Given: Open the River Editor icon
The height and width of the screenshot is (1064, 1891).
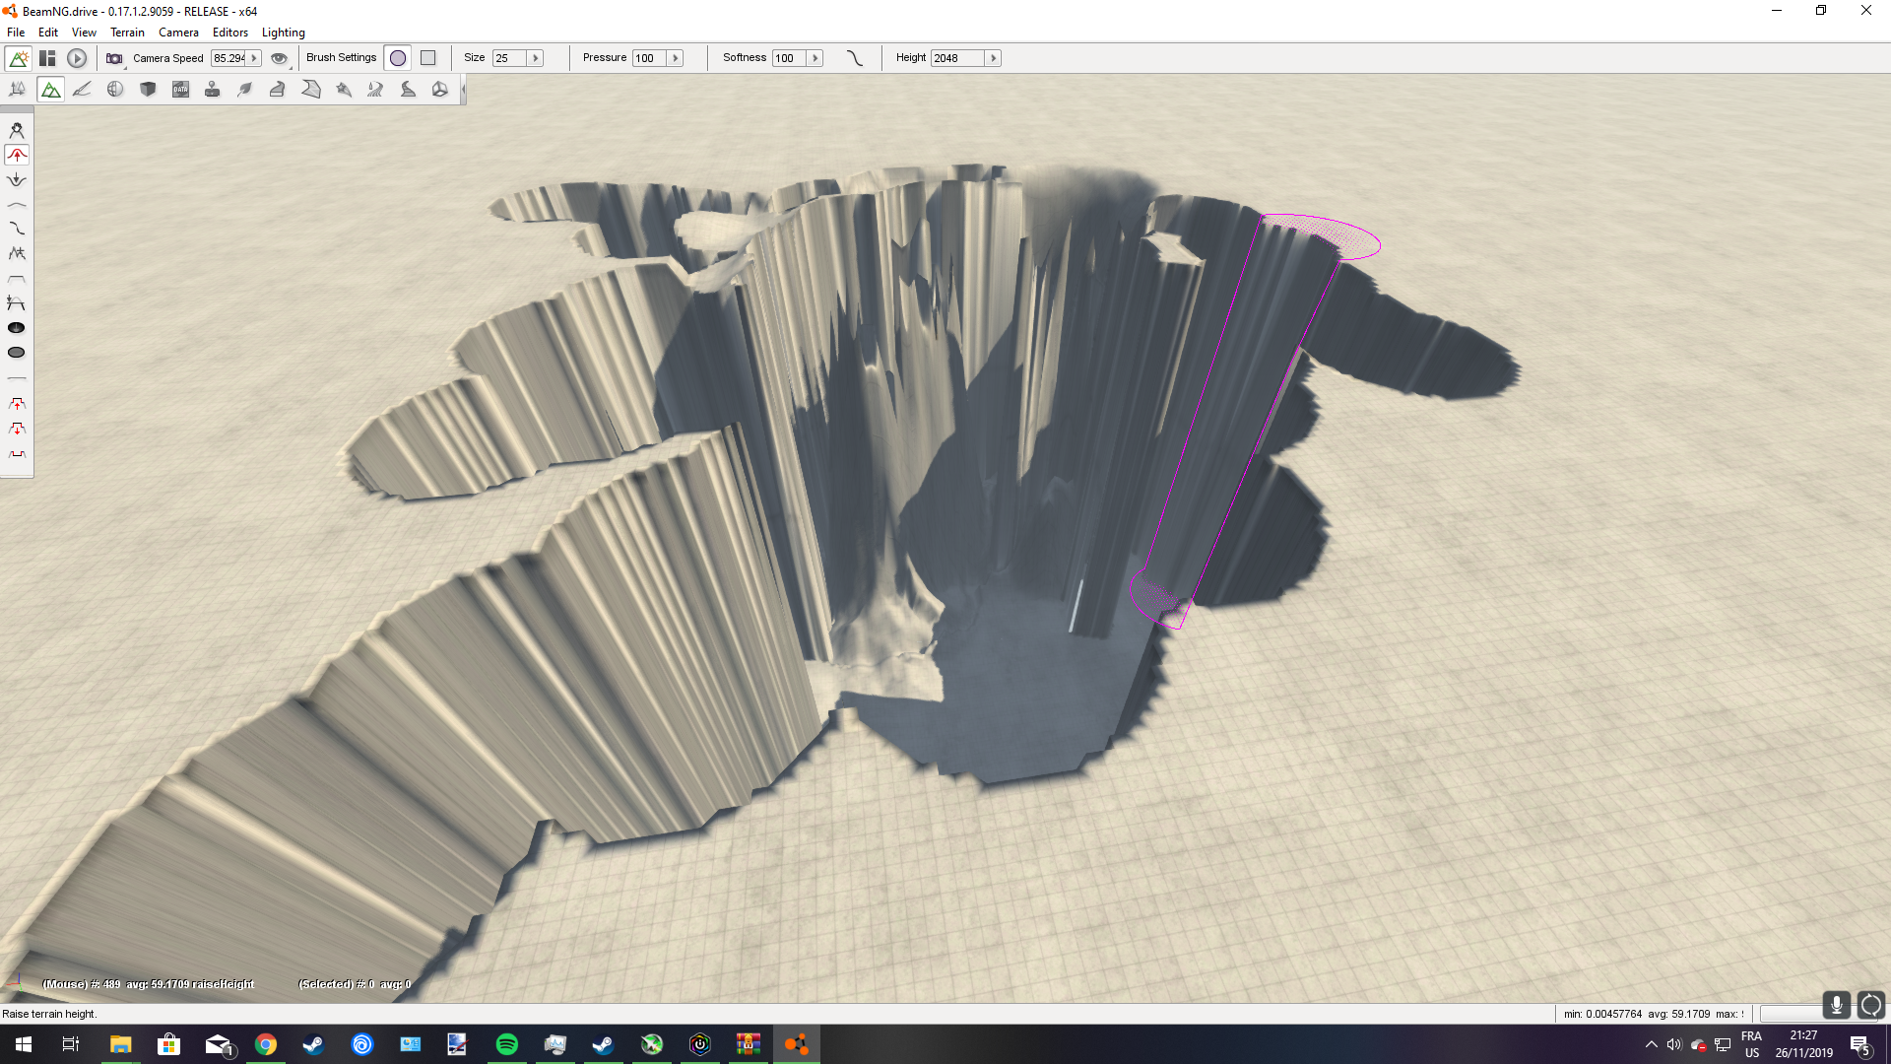Looking at the screenshot, I should (x=375, y=90).
